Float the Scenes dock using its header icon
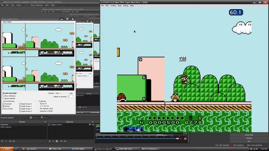Image resolution: width=269 pixels, height=151 pixels. (45, 122)
